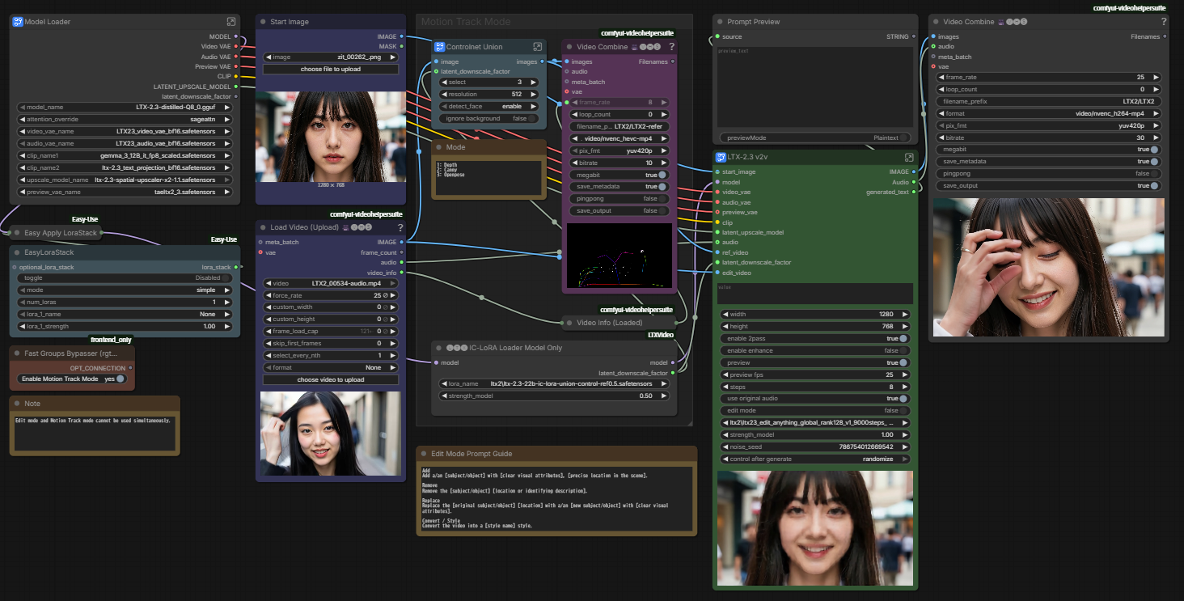The width and height of the screenshot is (1184, 601).
Task: Toggle Enable Motion Track Mode switch
Action: pyautogui.click(x=121, y=379)
